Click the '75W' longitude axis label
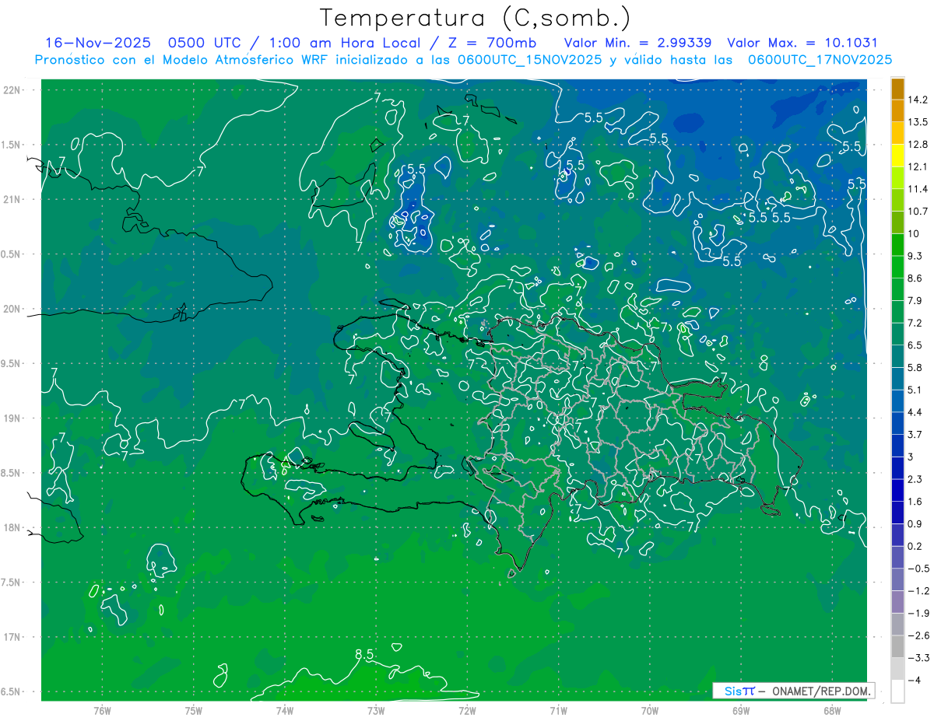934x721 pixels. pos(193,710)
